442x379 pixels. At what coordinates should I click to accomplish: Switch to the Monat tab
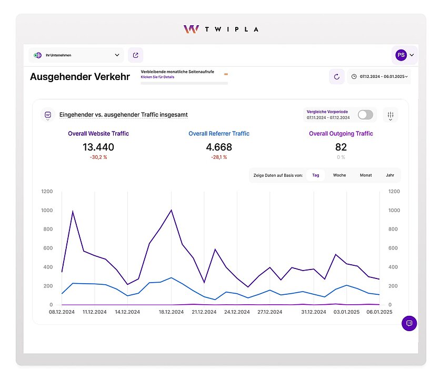coord(365,175)
